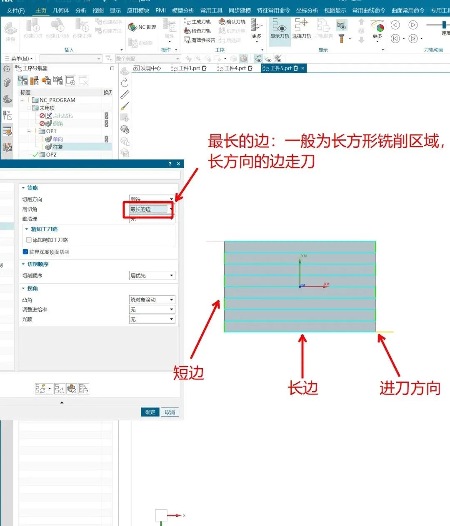Open the Operation Navigator tab in resource bar
450x526 pixels.
(x=7, y=116)
